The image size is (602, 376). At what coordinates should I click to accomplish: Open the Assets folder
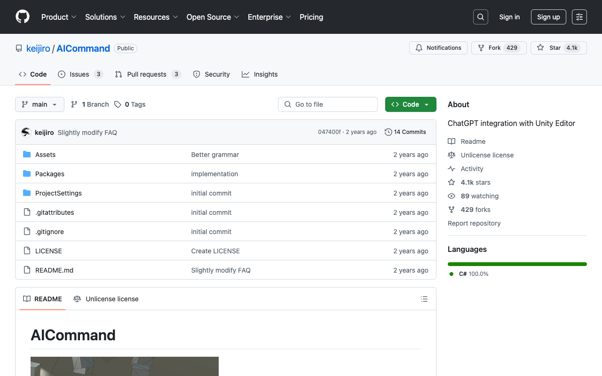point(46,155)
